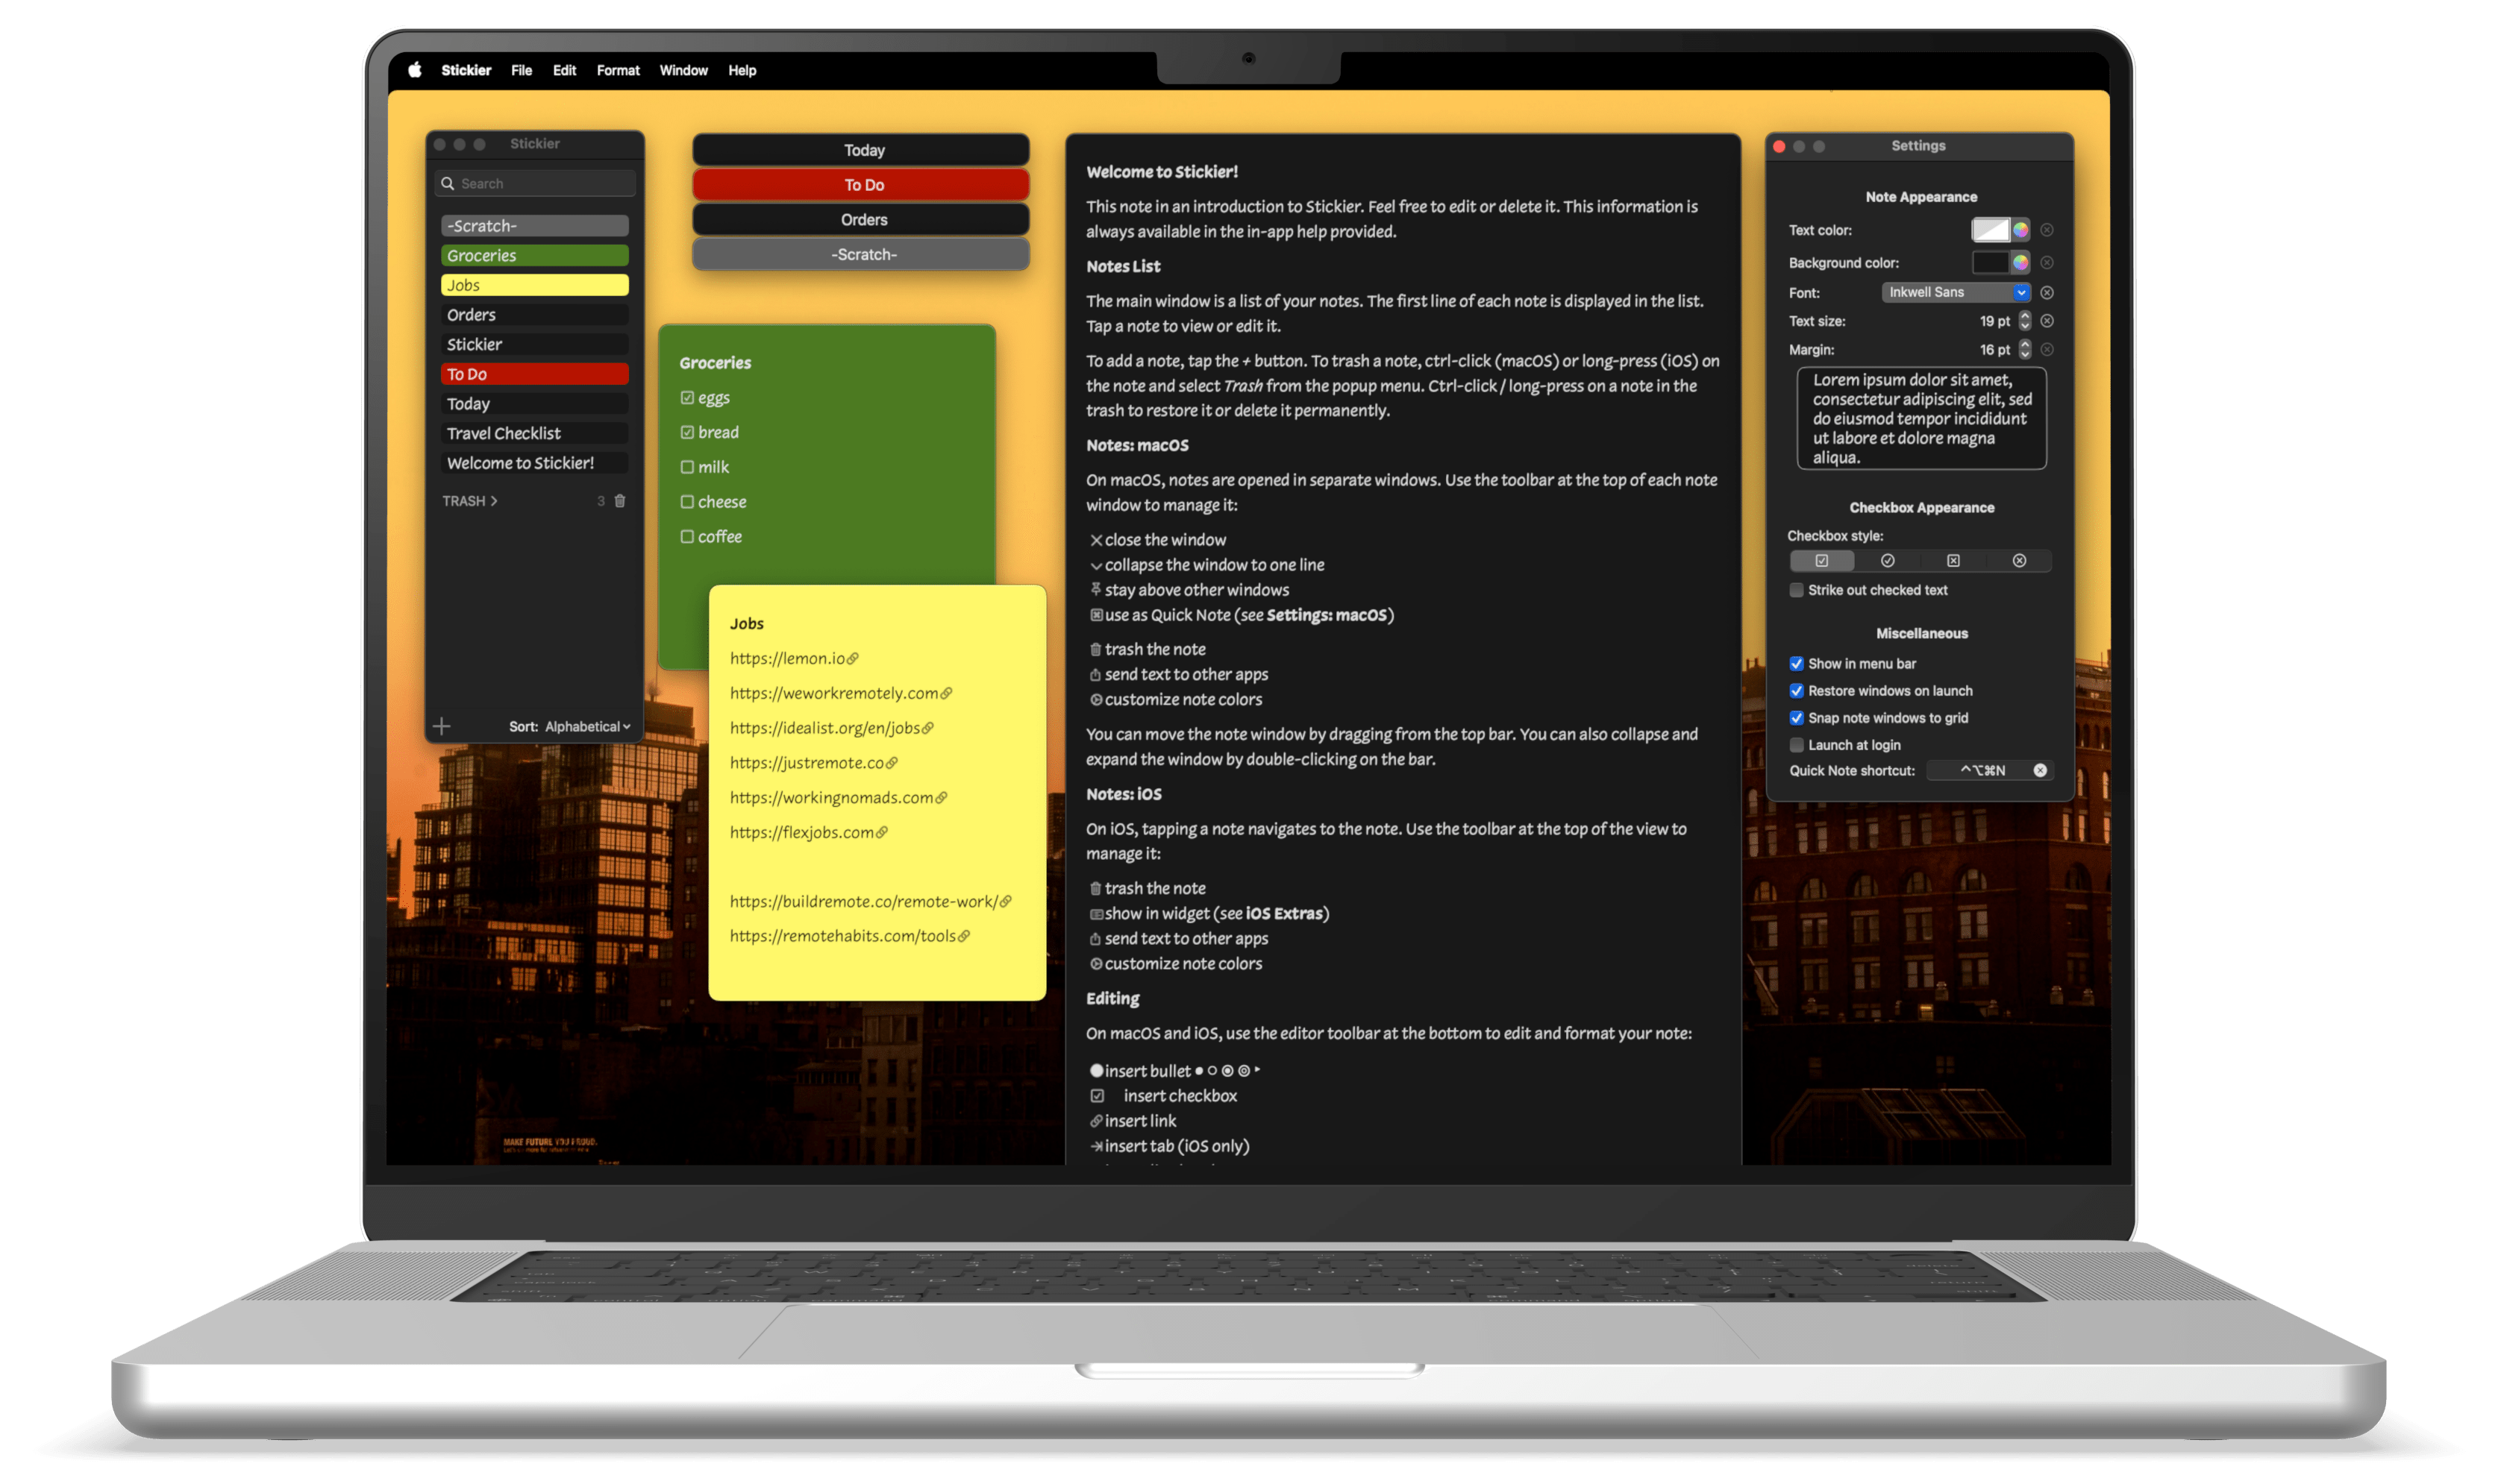Viewport: 2498px width, 1484px height.
Task: Open the Sort Alphabetical dropdown
Action: tap(587, 727)
